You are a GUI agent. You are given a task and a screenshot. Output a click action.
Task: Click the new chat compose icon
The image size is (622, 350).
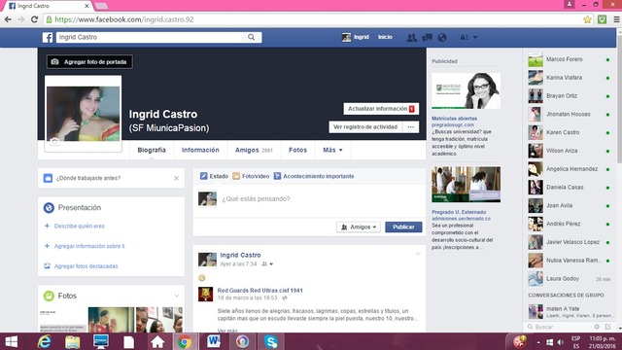(x=608, y=327)
